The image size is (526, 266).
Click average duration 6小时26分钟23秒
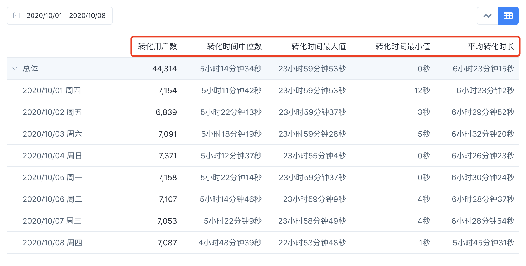click(x=483, y=156)
